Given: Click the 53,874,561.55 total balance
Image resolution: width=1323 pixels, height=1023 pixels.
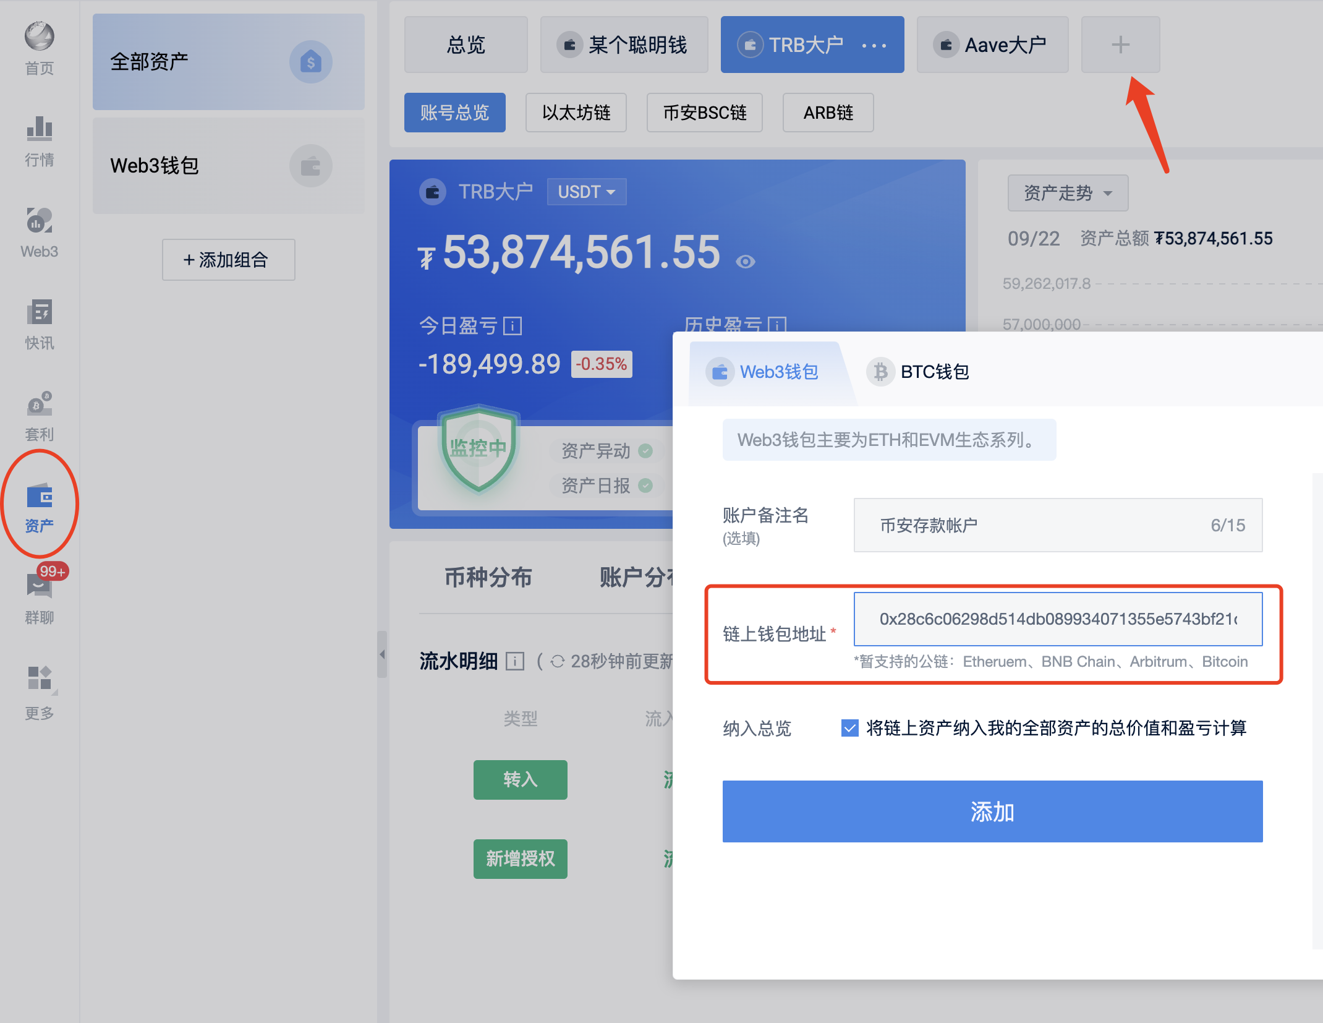Looking at the screenshot, I should pos(581,252).
